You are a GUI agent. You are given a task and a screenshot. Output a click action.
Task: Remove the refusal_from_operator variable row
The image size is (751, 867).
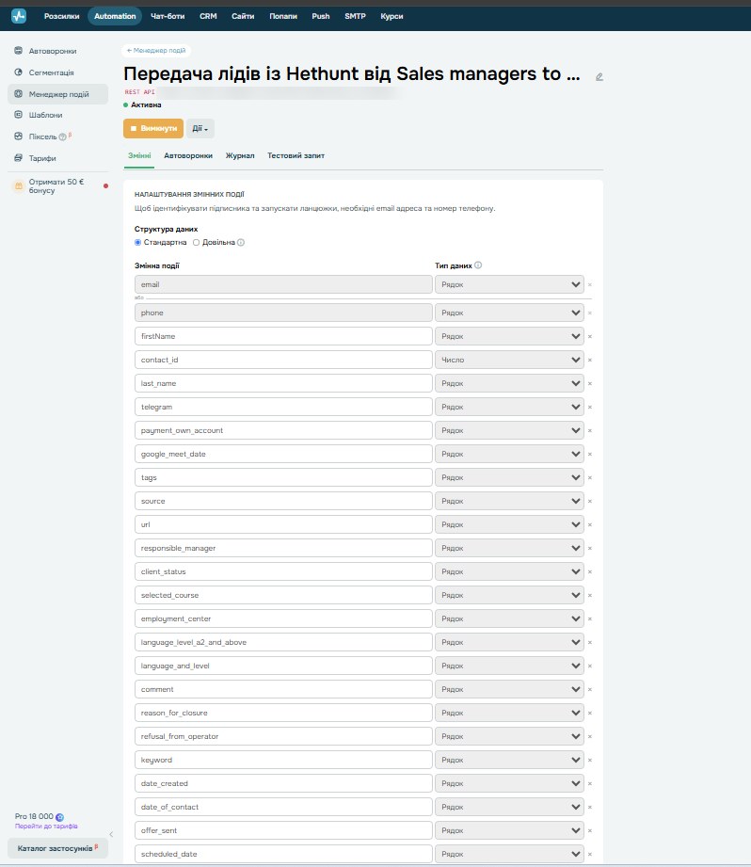pyautogui.click(x=590, y=736)
